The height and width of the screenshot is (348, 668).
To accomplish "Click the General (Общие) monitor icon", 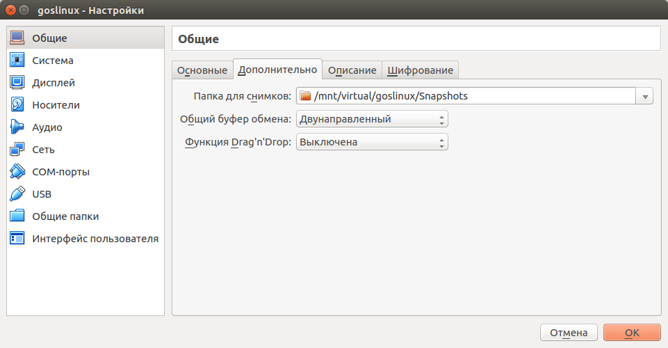I will [x=17, y=38].
